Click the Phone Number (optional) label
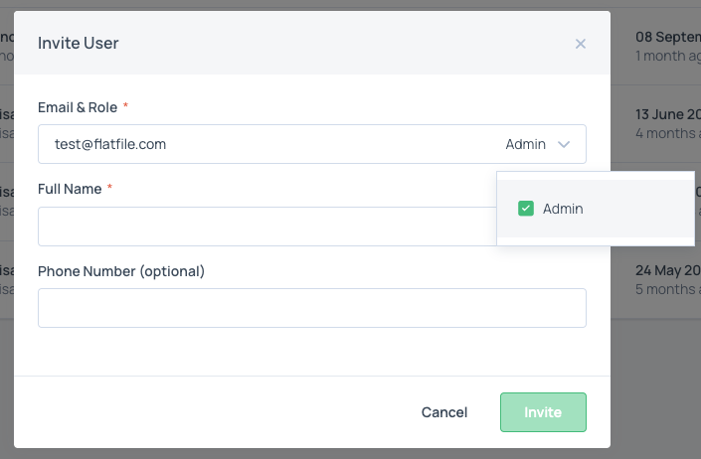This screenshot has height=459, width=701. pyautogui.click(x=121, y=270)
